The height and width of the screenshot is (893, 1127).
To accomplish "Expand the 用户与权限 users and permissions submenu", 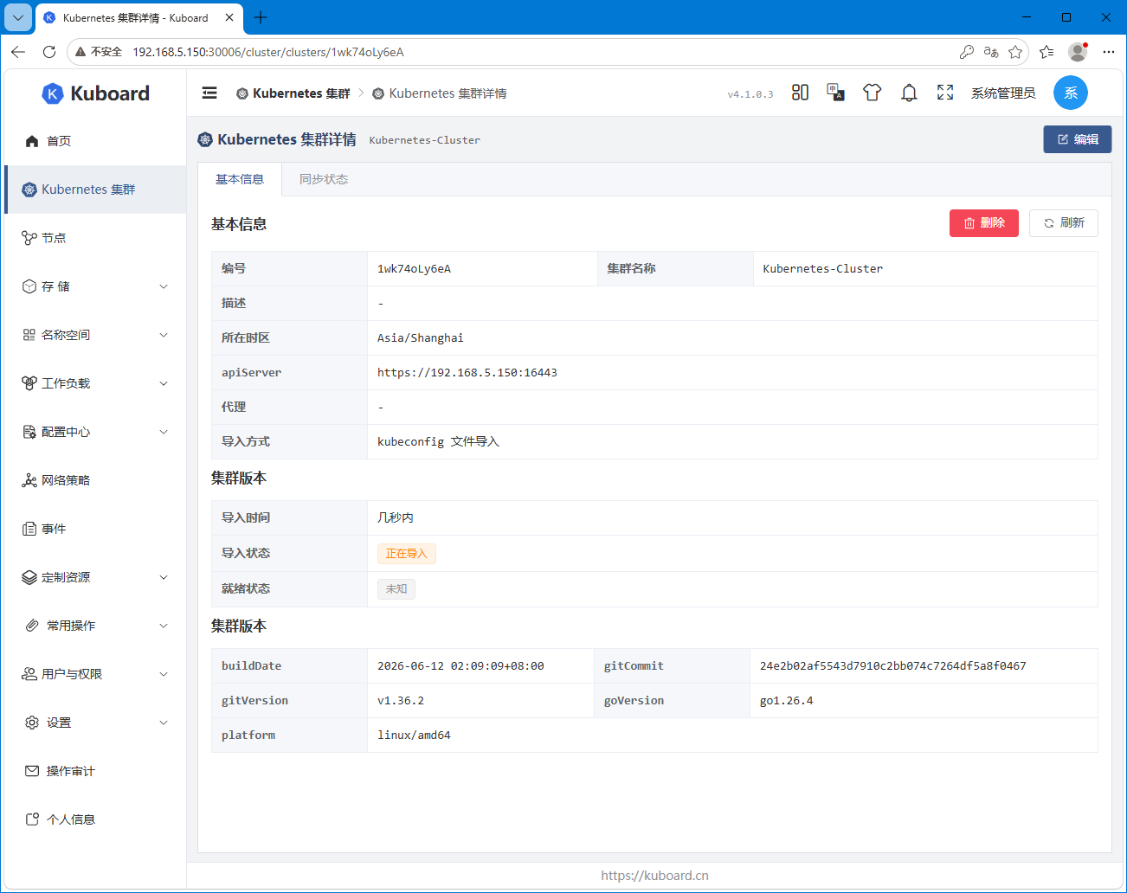I will (x=95, y=674).
